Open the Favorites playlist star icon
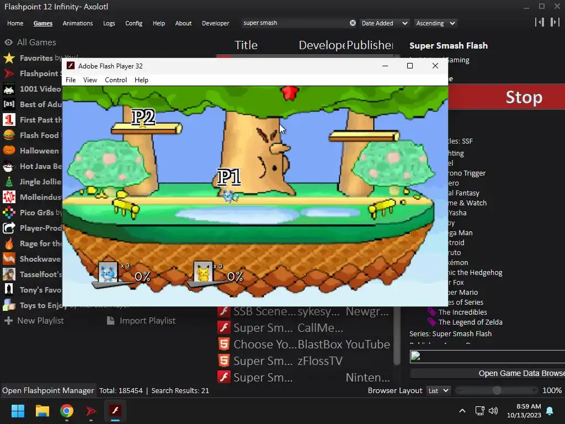 click(9, 57)
